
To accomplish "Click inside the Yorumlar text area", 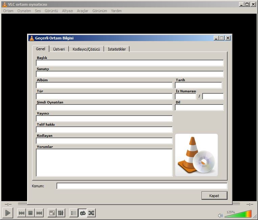I will (104, 163).
